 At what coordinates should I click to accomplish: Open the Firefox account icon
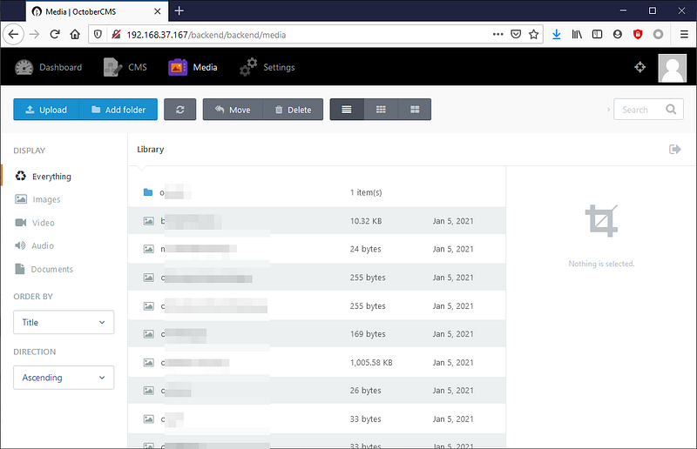[618, 34]
